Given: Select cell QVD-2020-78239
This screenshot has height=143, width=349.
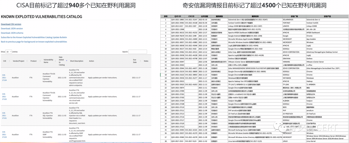Looking at the screenshot, I should 178,36.
